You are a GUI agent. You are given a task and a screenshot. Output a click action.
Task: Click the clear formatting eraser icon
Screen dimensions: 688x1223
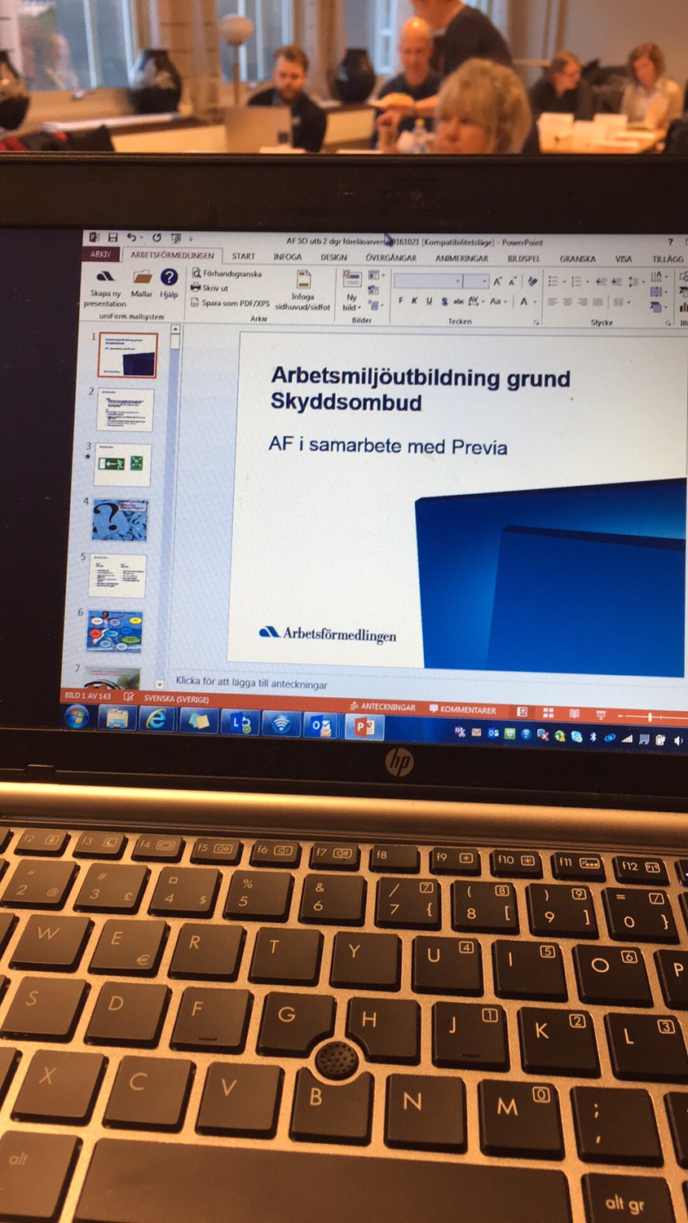pos(532,281)
